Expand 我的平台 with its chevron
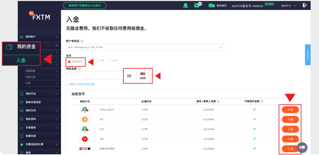The width and height of the screenshot is (319, 155). (x=57, y=94)
